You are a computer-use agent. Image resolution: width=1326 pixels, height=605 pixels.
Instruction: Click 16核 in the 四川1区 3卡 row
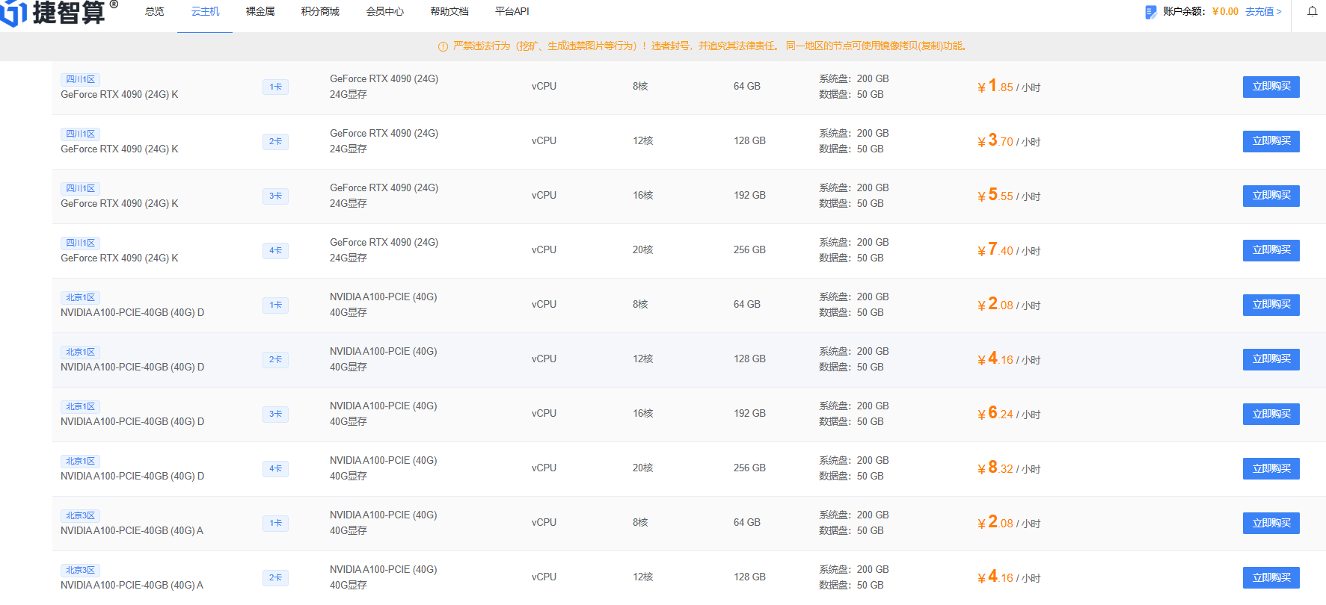pyautogui.click(x=642, y=195)
